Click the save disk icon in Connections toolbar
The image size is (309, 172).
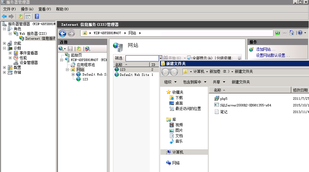pos(70,49)
